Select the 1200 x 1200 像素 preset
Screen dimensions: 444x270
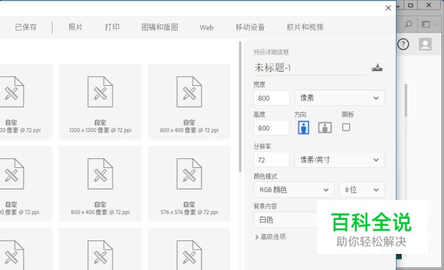[100, 101]
